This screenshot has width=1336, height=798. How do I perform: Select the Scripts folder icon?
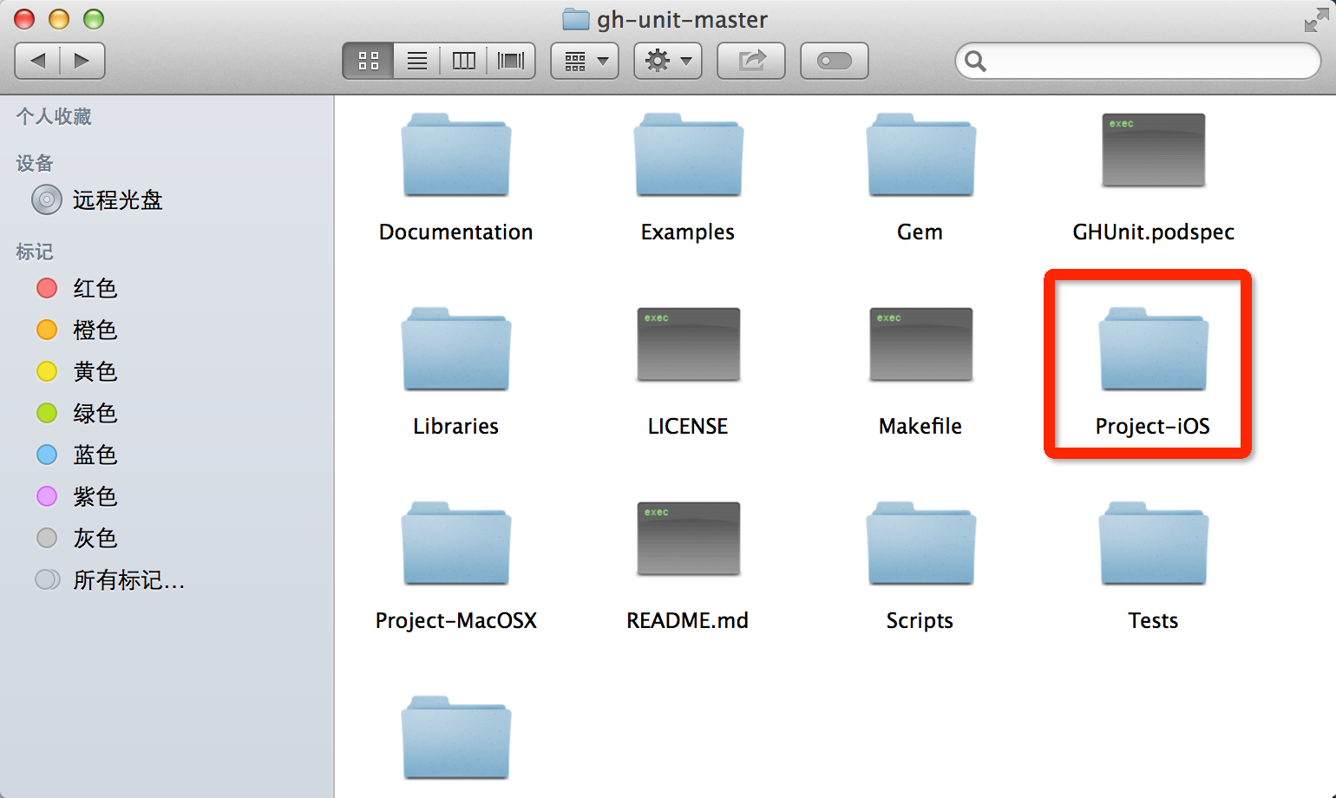(921, 543)
